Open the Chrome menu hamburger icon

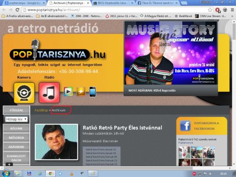[232, 10]
